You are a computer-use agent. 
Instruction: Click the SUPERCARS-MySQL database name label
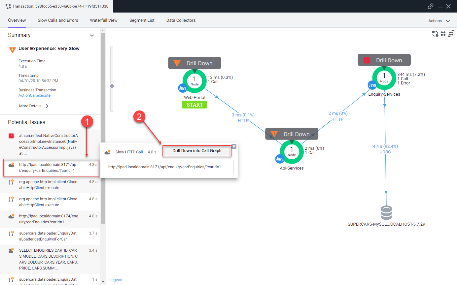click(386, 224)
